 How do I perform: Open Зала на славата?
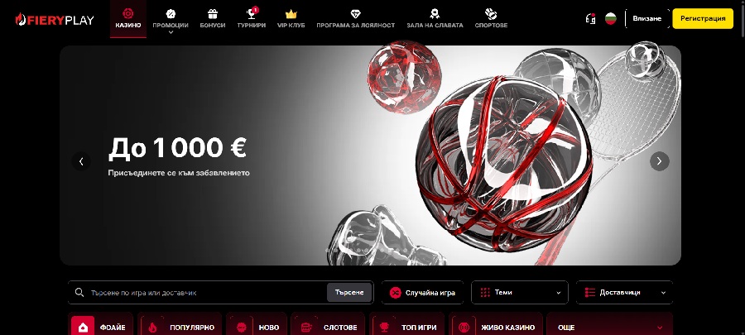[x=435, y=14]
